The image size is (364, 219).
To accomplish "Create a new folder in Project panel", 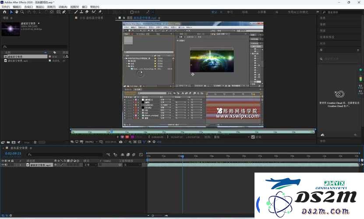I will coord(8,142).
